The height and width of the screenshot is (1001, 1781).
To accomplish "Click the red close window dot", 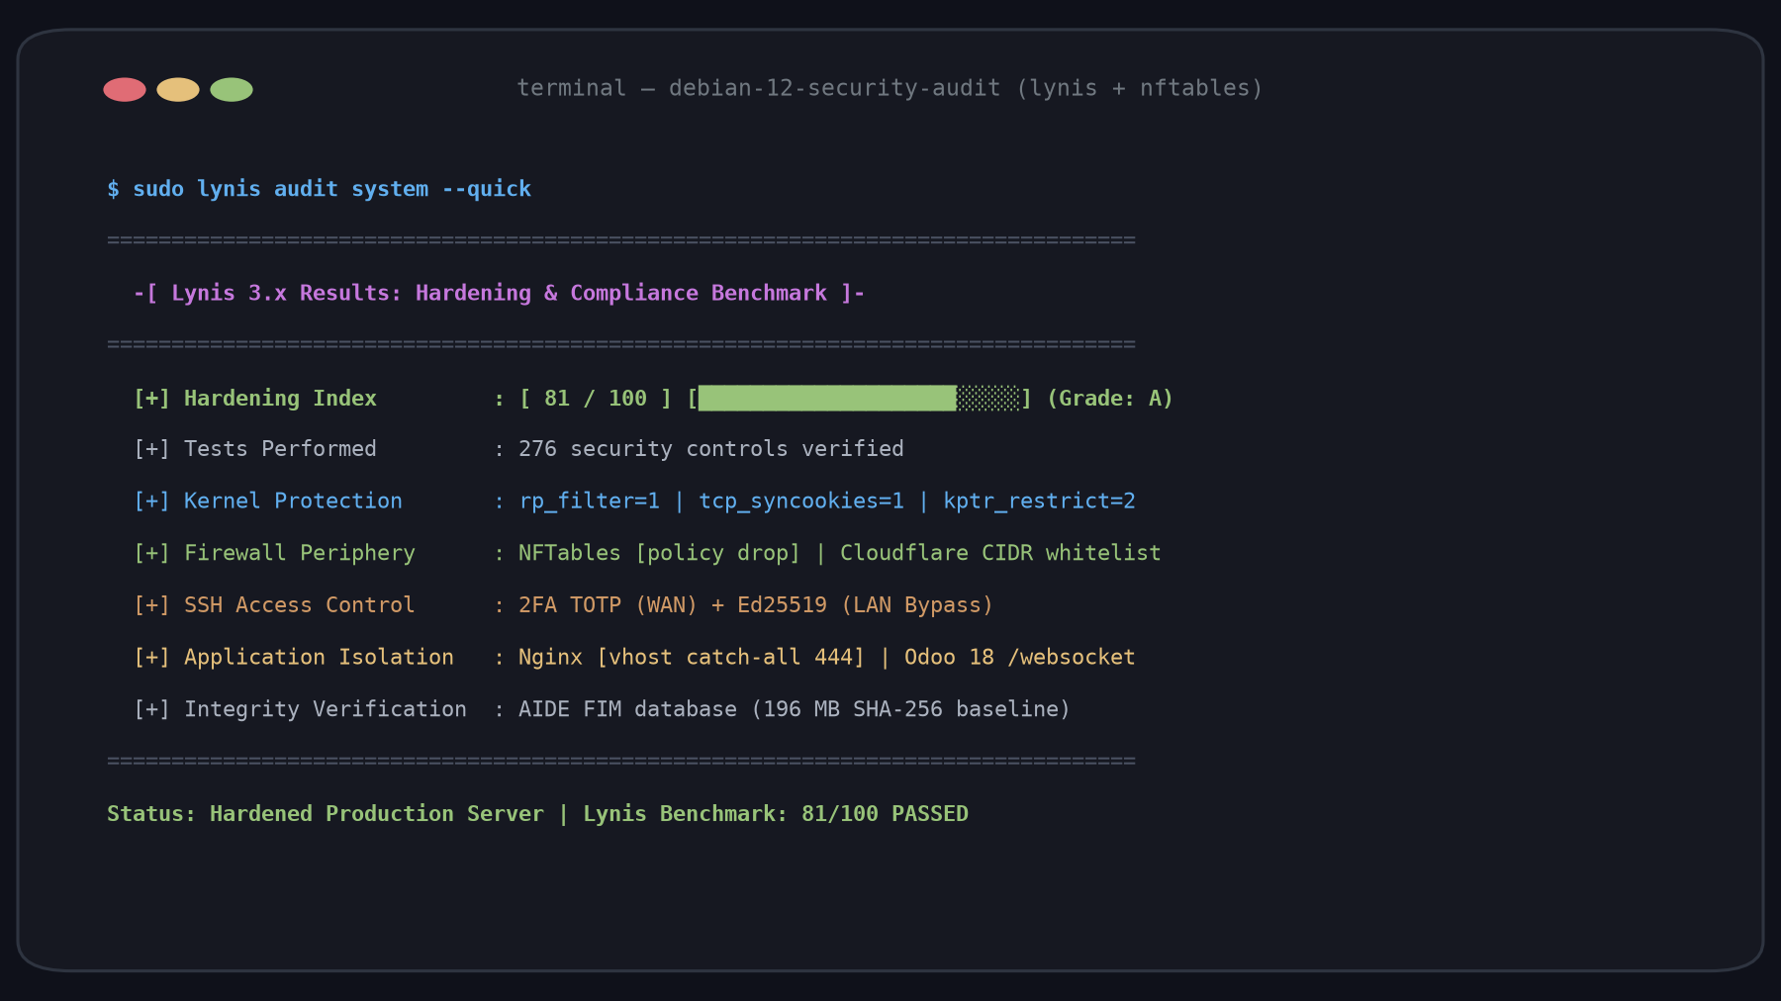I will point(125,90).
